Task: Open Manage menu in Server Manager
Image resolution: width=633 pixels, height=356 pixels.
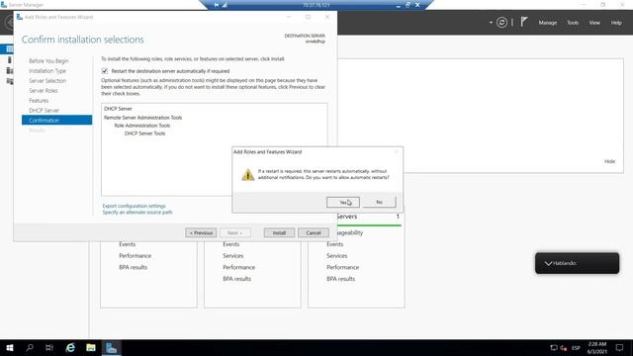Action: pyautogui.click(x=547, y=23)
